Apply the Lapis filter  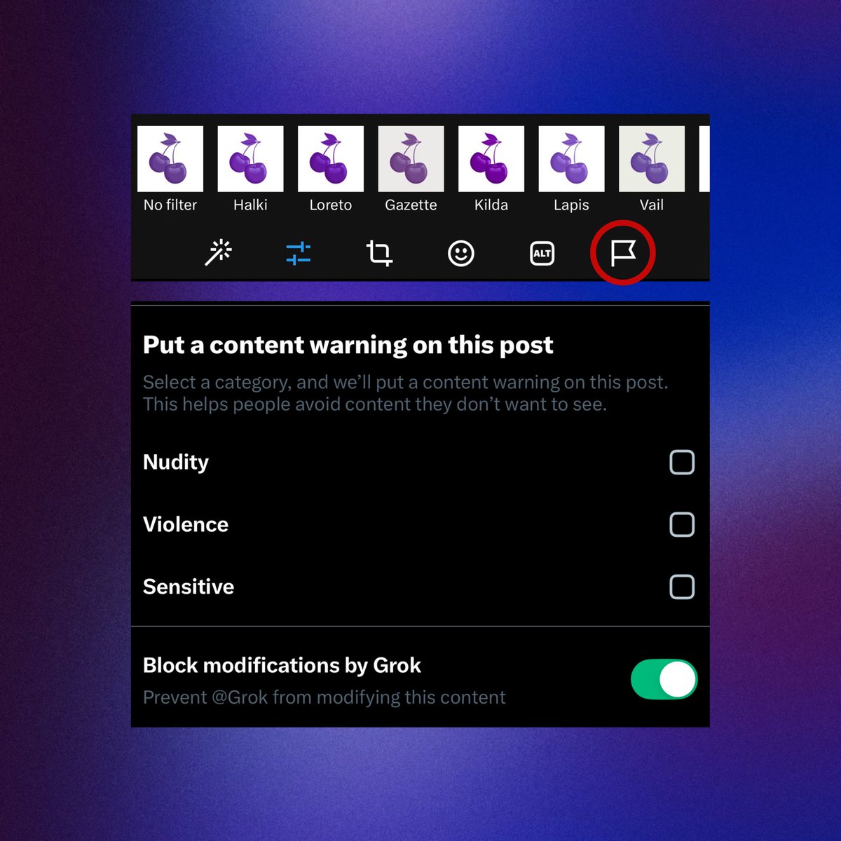coord(572,159)
